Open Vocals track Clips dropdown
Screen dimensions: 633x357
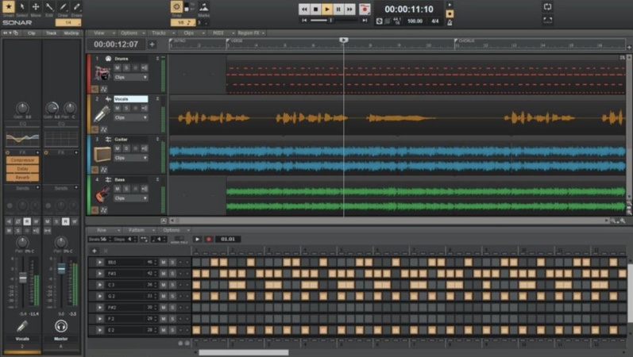coord(131,117)
